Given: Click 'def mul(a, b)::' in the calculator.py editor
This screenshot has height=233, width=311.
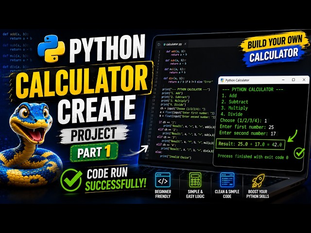Looking at the screenshot, I should [175, 69].
